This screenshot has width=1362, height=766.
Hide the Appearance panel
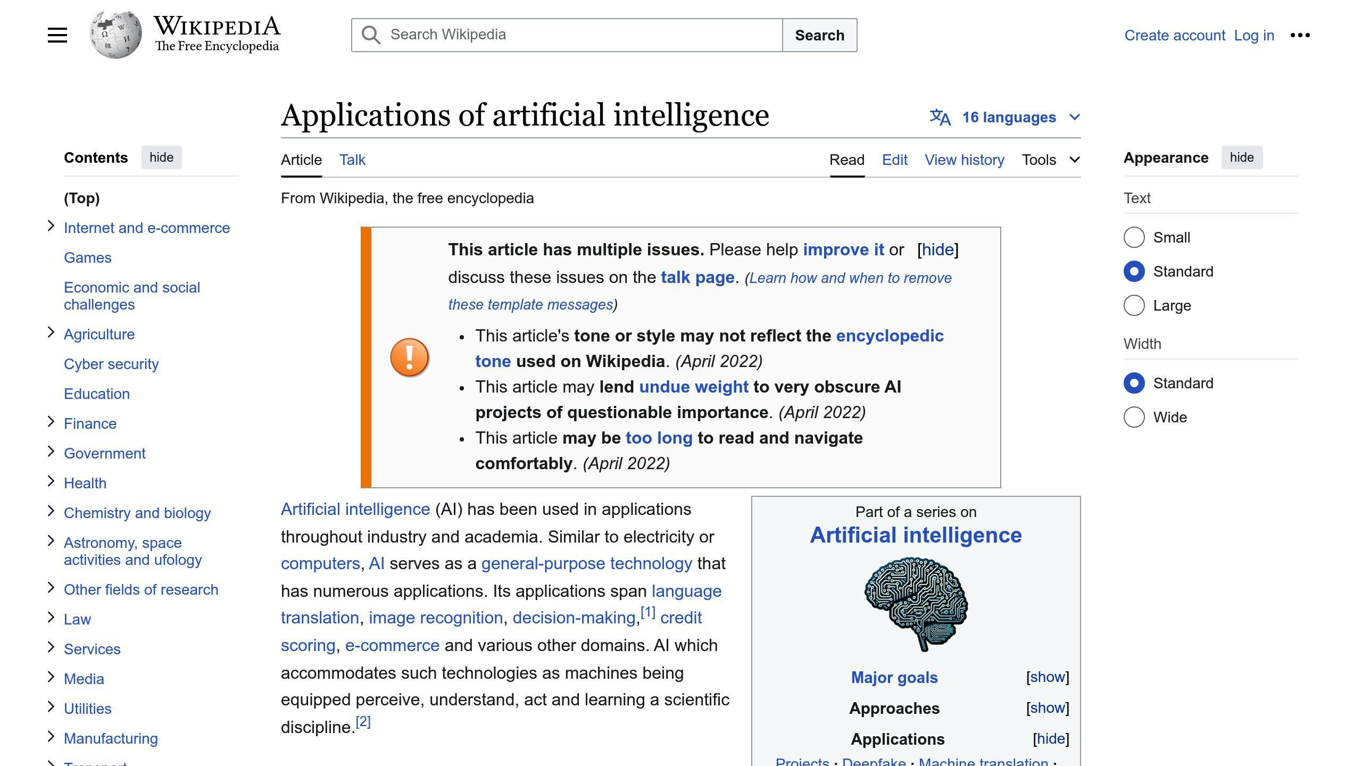[x=1242, y=157]
